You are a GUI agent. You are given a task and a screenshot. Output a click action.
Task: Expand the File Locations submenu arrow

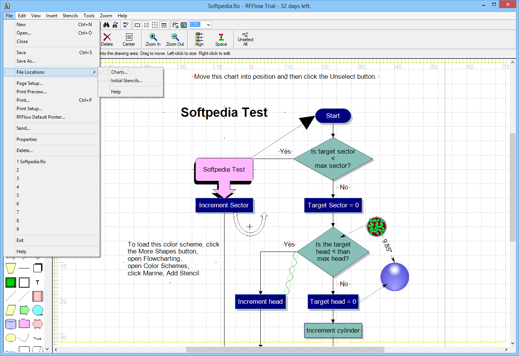pyautogui.click(x=95, y=72)
